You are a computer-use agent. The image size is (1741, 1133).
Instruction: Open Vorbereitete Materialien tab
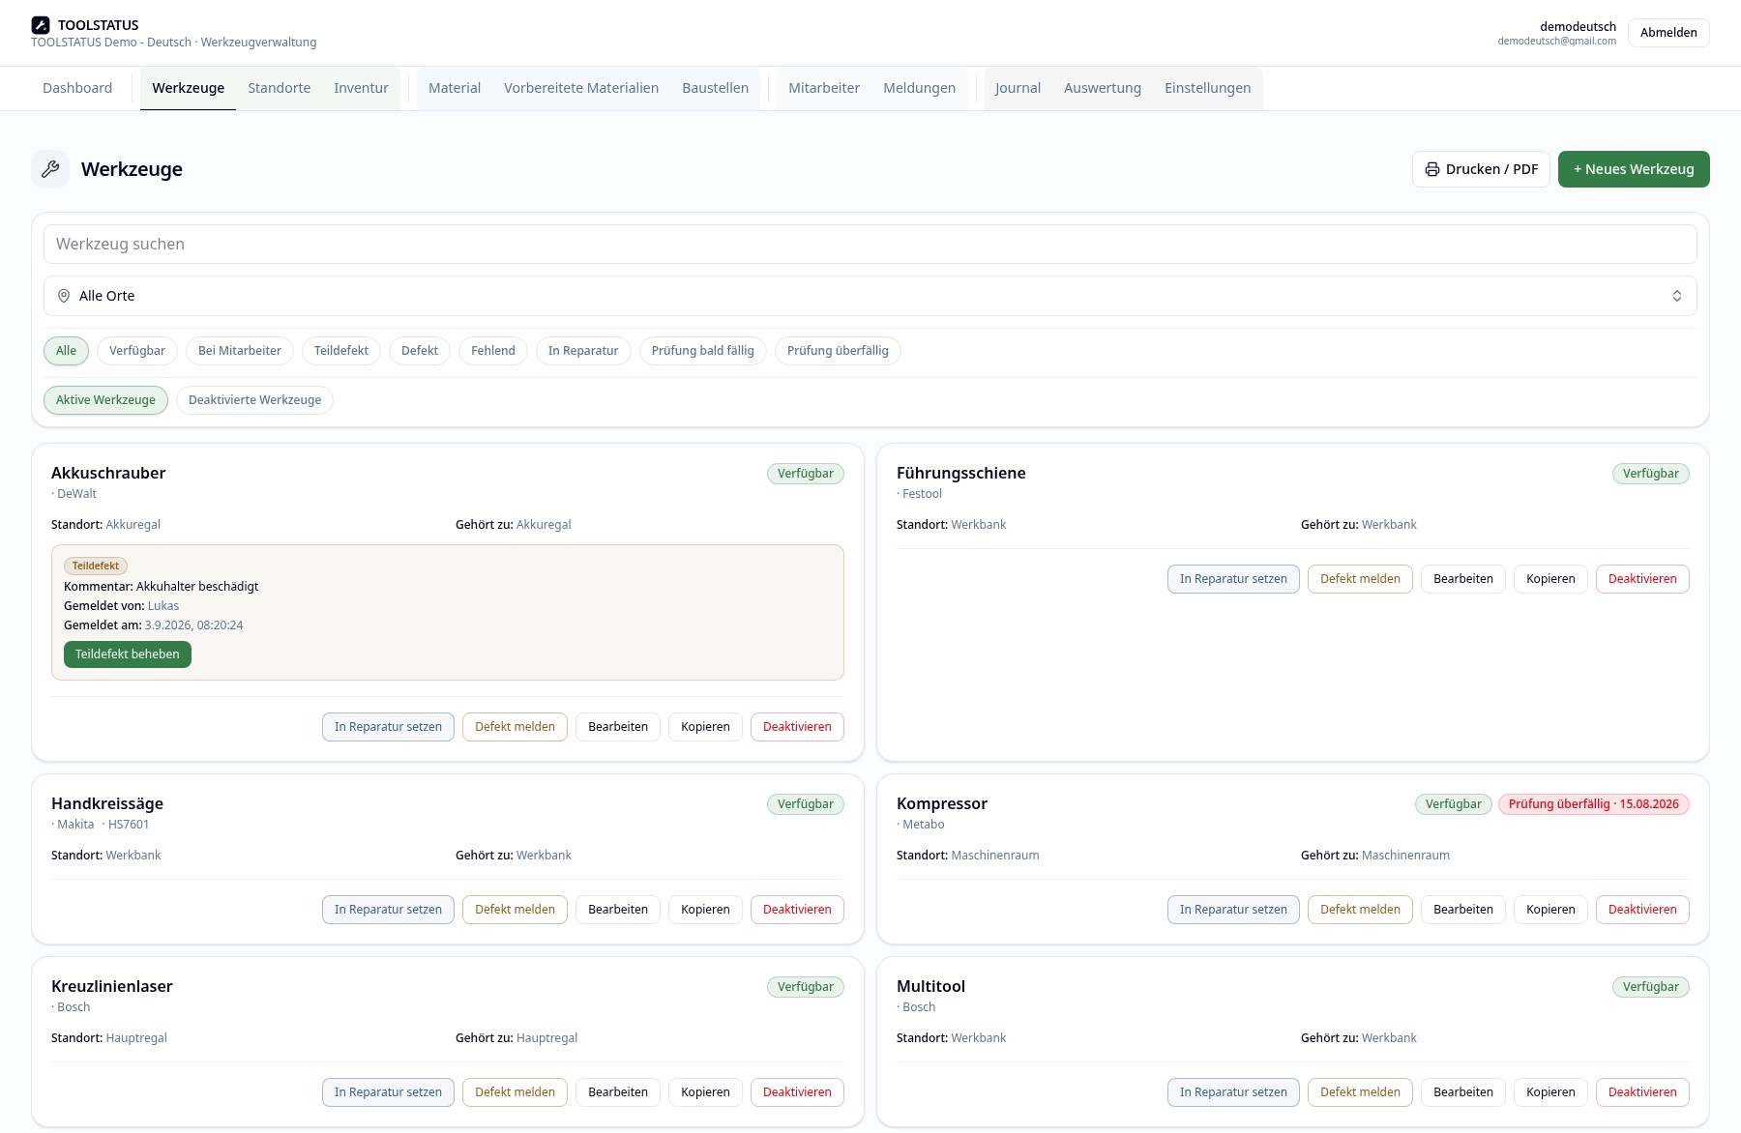tap(581, 88)
